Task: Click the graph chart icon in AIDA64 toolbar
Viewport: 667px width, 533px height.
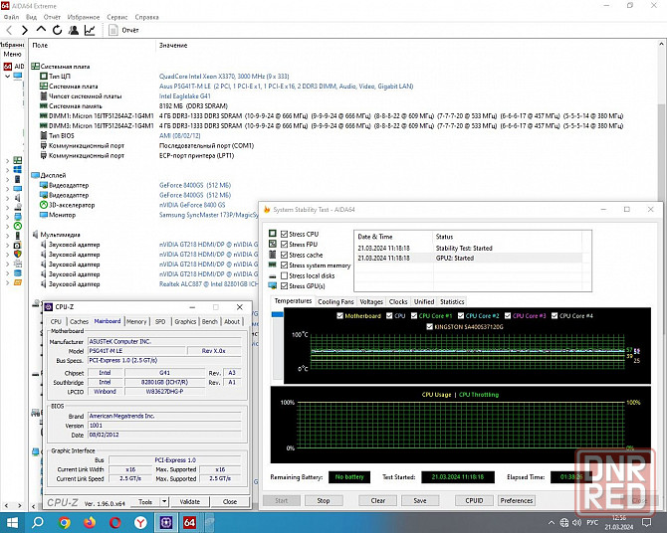Action: coord(89,31)
